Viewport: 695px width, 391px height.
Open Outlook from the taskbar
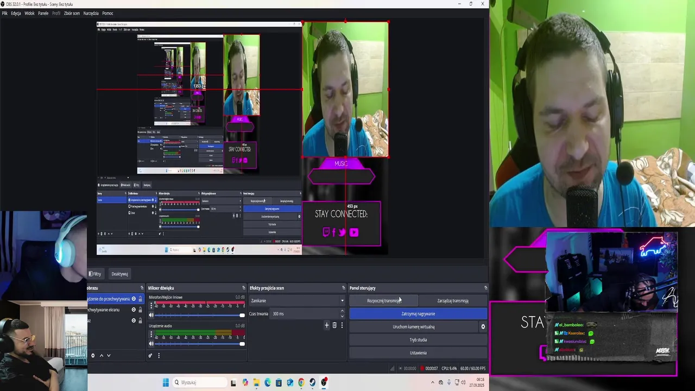point(290,382)
